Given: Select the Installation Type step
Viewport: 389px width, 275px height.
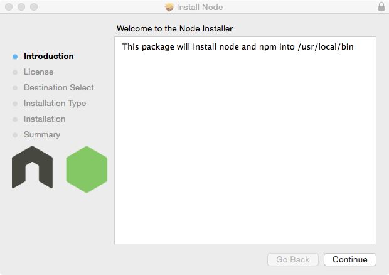Looking at the screenshot, I should click(x=55, y=103).
